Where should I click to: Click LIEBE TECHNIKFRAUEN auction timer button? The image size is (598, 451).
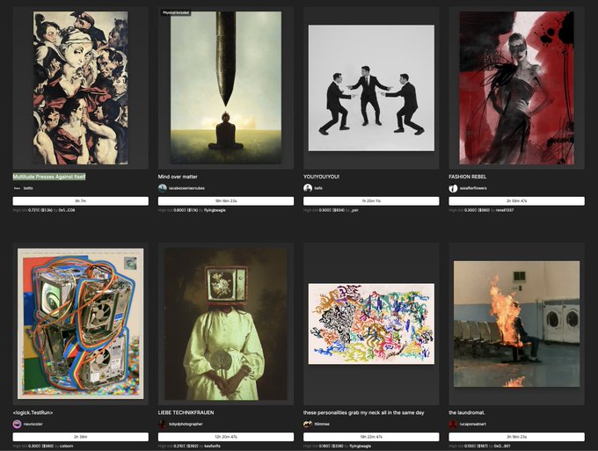coord(226,437)
